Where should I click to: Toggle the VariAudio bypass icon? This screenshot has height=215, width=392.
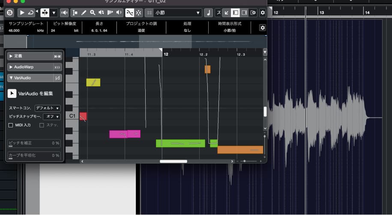pos(57,78)
